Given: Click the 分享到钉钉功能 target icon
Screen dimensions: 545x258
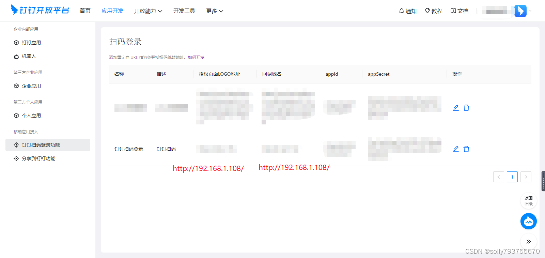Looking at the screenshot, I should click(16, 158).
